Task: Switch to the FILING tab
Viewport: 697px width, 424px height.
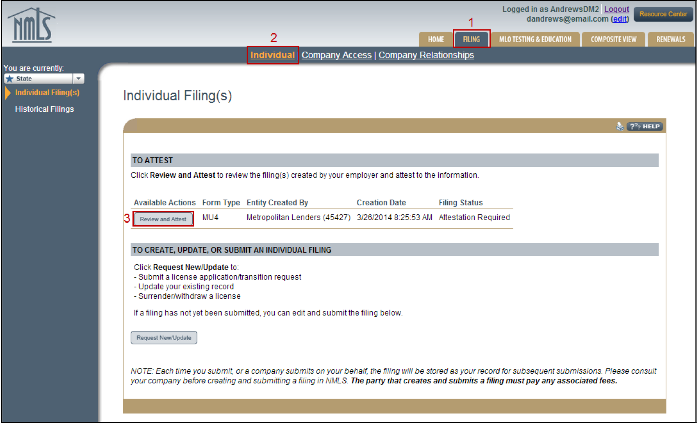Action: tap(471, 39)
